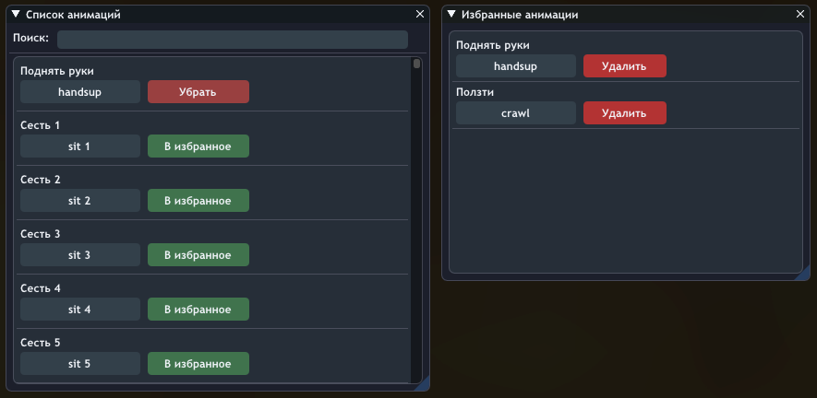Add Сесть 1 to favorites
The image size is (817, 398).
[x=198, y=146]
